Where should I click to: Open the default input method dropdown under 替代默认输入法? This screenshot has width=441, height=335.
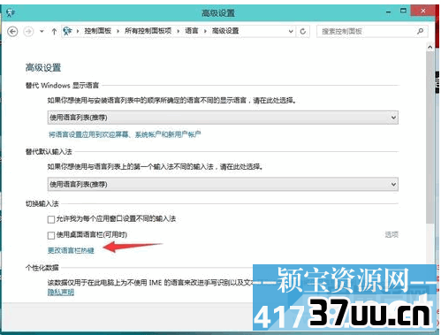pyautogui.click(x=223, y=185)
